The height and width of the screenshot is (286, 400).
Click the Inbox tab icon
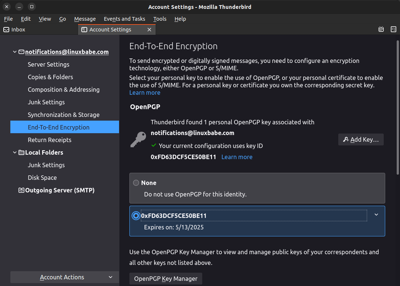pos(6,30)
